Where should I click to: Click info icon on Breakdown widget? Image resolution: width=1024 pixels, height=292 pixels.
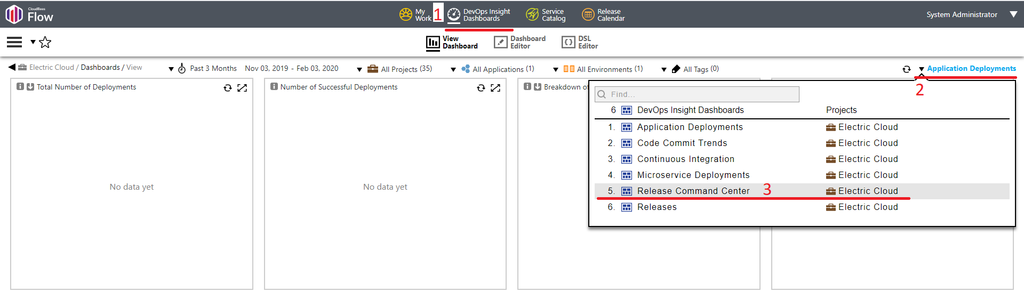pos(527,86)
